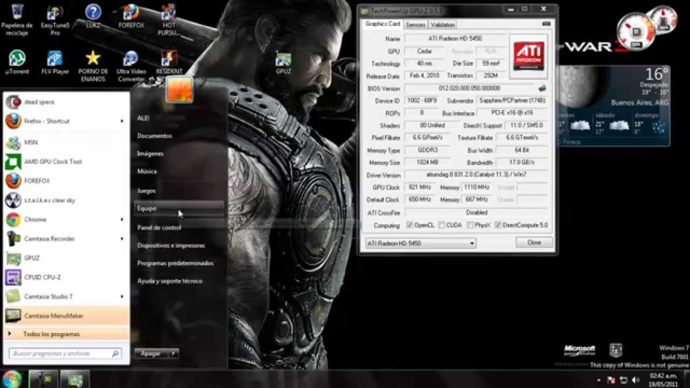Launch AMD GPU Clock Tool
Screen dimensions: 690x388
pyautogui.click(x=66, y=162)
